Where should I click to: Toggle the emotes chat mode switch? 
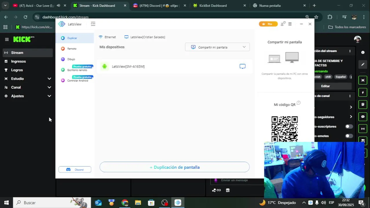(x=349, y=136)
